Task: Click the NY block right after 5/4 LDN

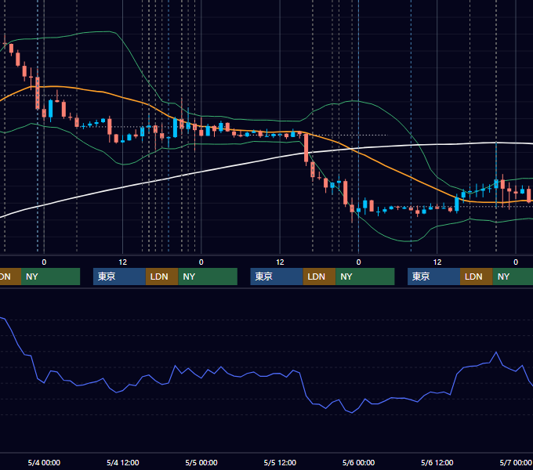Action: [x=208, y=277]
